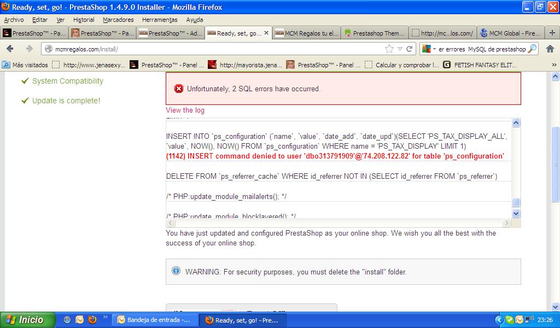Open 'http://www.jenasexy...' bookmark

coord(89,65)
